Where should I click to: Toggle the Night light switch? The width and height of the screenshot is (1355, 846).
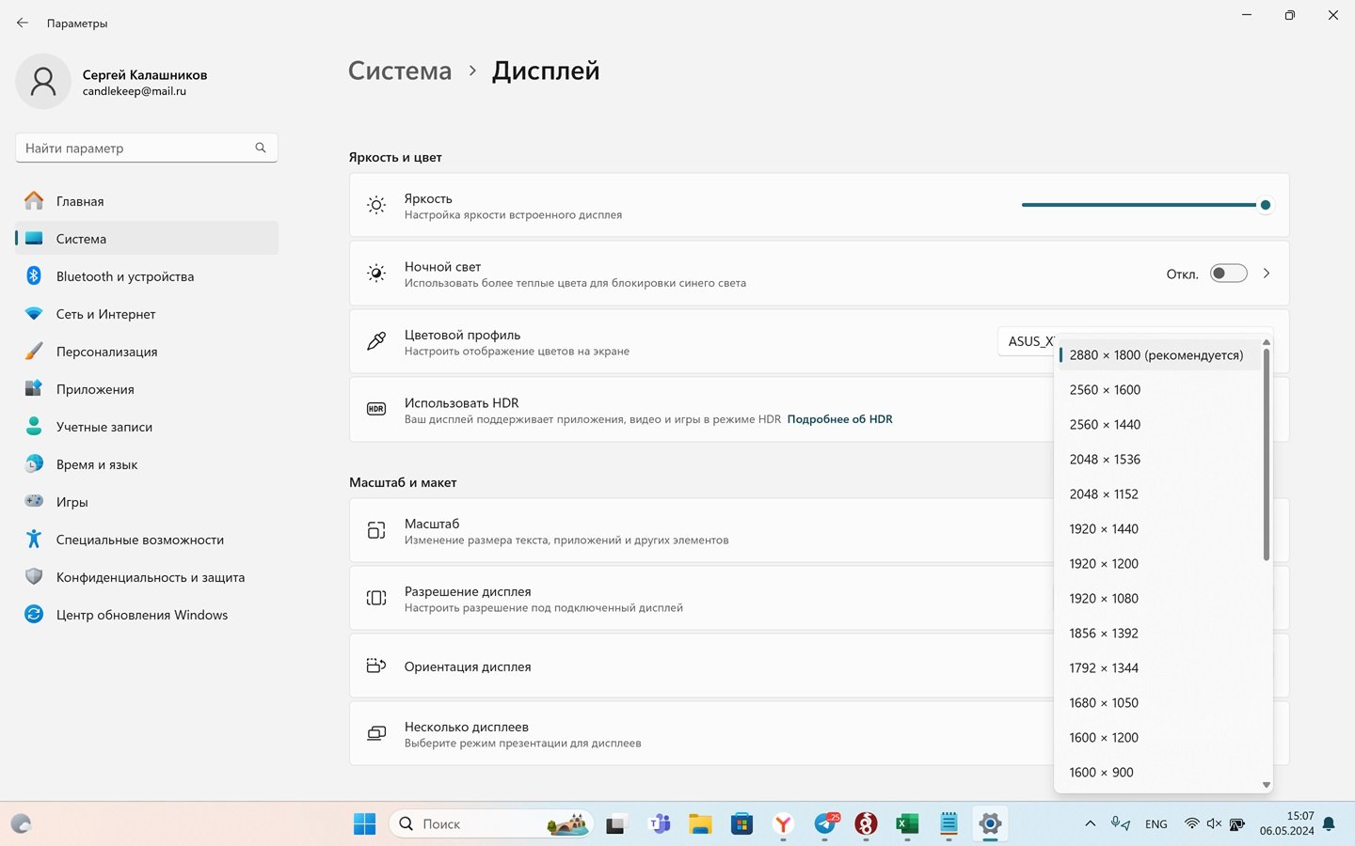pyautogui.click(x=1229, y=274)
